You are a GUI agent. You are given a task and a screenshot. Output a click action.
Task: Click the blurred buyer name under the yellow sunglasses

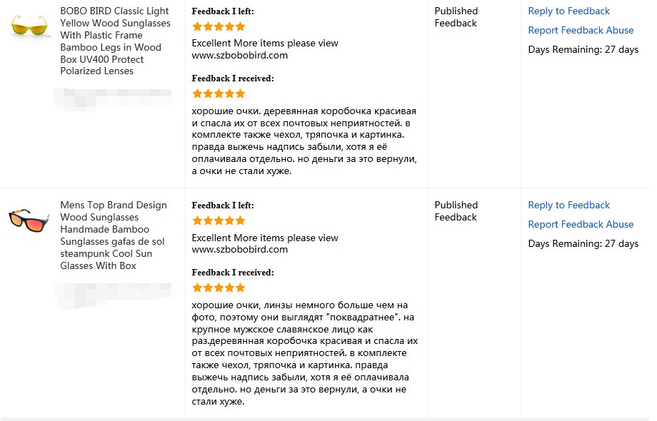pos(113,96)
